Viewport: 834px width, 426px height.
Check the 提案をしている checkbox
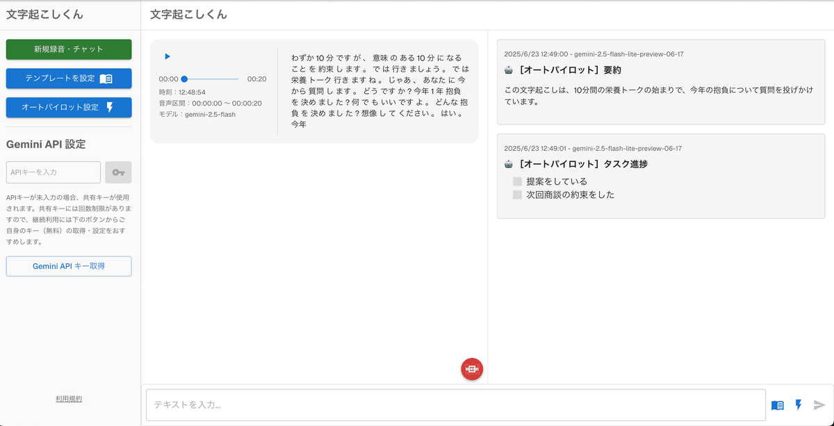click(517, 181)
